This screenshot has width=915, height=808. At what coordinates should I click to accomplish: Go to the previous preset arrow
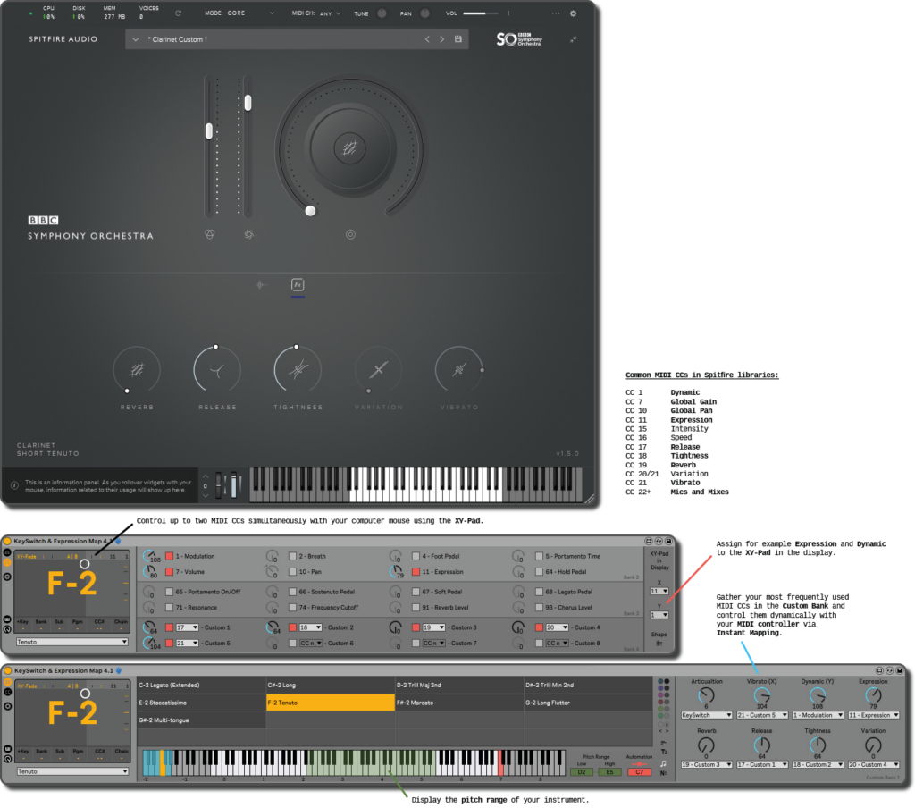(427, 39)
